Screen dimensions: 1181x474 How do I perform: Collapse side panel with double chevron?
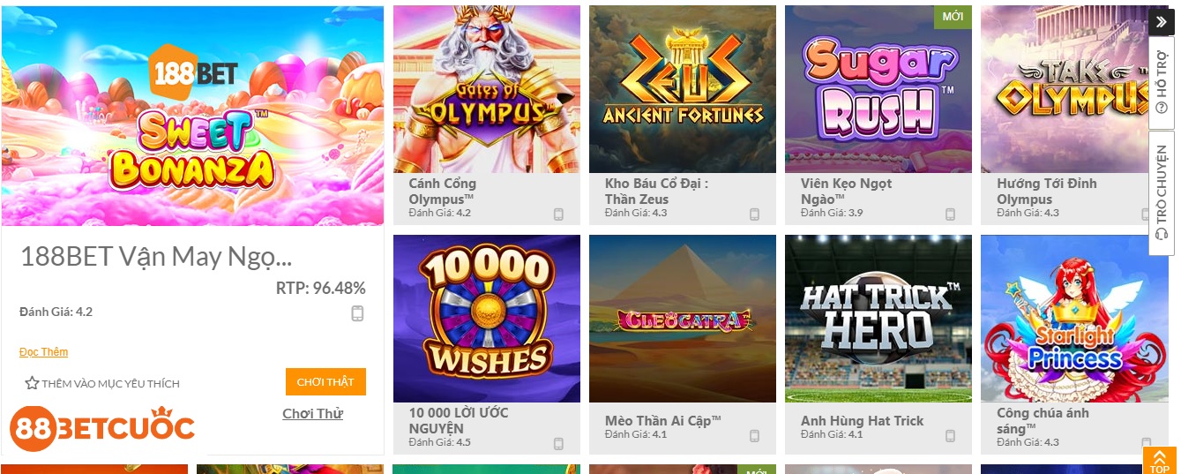click(x=1162, y=22)
